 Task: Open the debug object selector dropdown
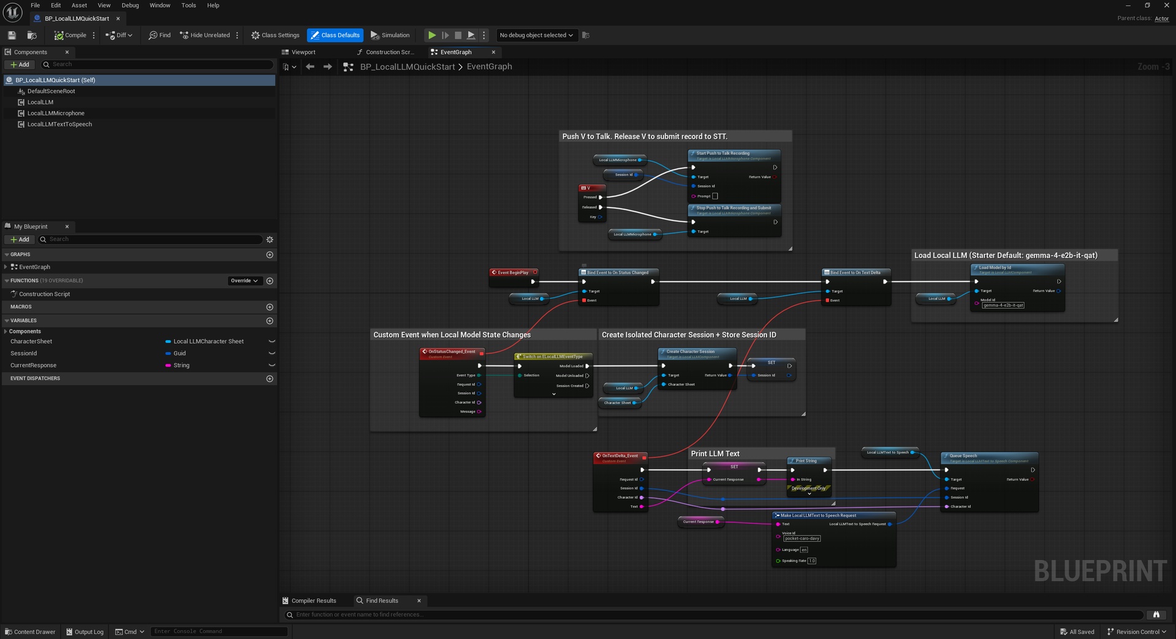[536, 35]
